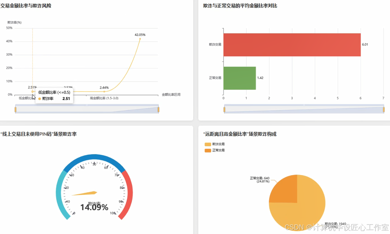Click the 14.09% gauge value

pyautogui.click(x=94, y=207)
